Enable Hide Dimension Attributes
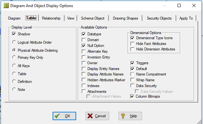 (132, 49)
